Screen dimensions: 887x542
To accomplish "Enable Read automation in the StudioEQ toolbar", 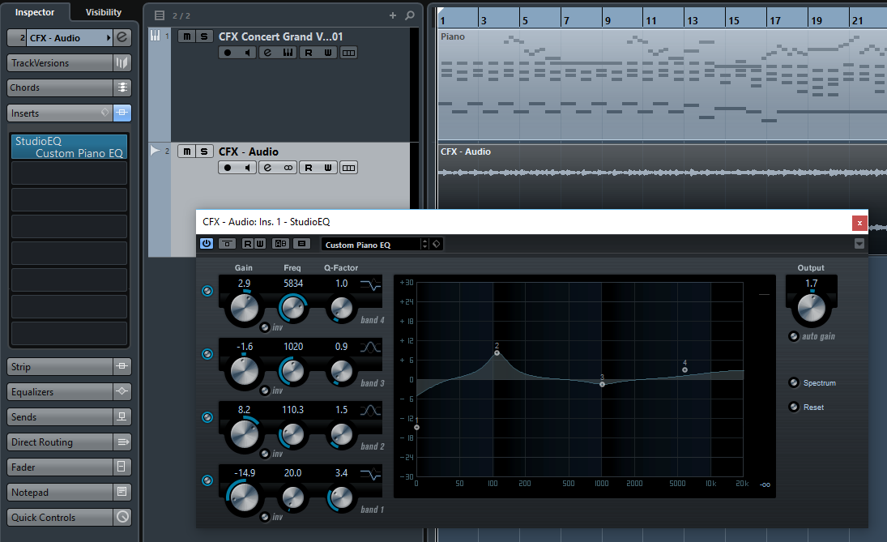I will click(x=247, y=244).
